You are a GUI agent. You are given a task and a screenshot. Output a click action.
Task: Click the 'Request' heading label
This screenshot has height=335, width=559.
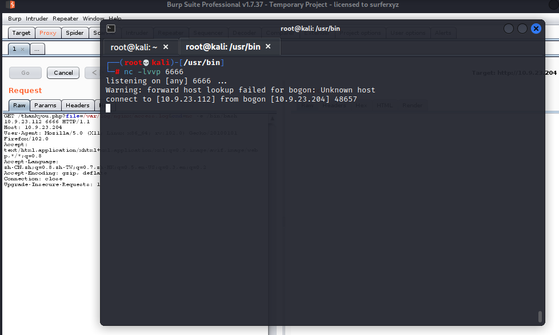[x=25, y=90]
